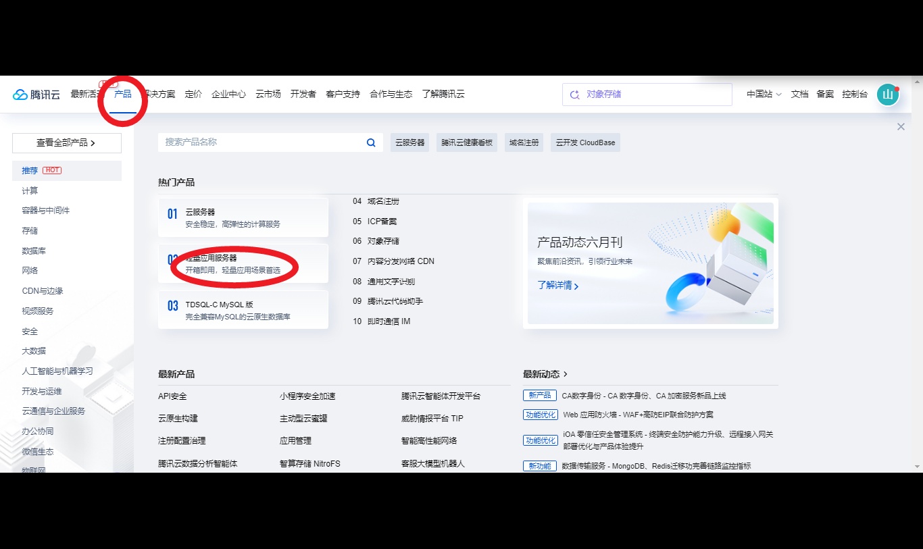
Task: Open the 企业中心 menu
Action: click(228, 95)
